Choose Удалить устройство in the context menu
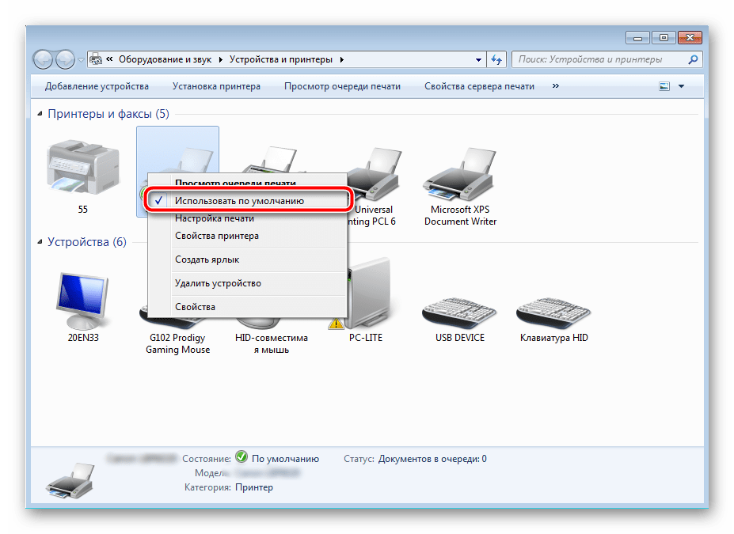The height and width of the screenshot is (534, 734). tap(218, 283)
